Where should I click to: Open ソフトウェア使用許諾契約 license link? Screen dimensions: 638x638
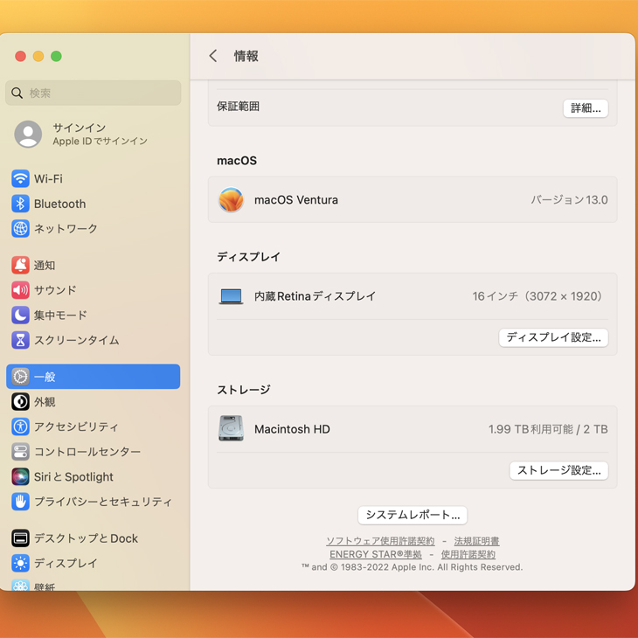click(380, 541)
